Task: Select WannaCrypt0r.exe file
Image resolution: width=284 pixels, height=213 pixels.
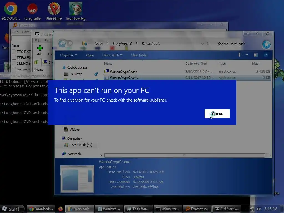Action: point(187,78)
